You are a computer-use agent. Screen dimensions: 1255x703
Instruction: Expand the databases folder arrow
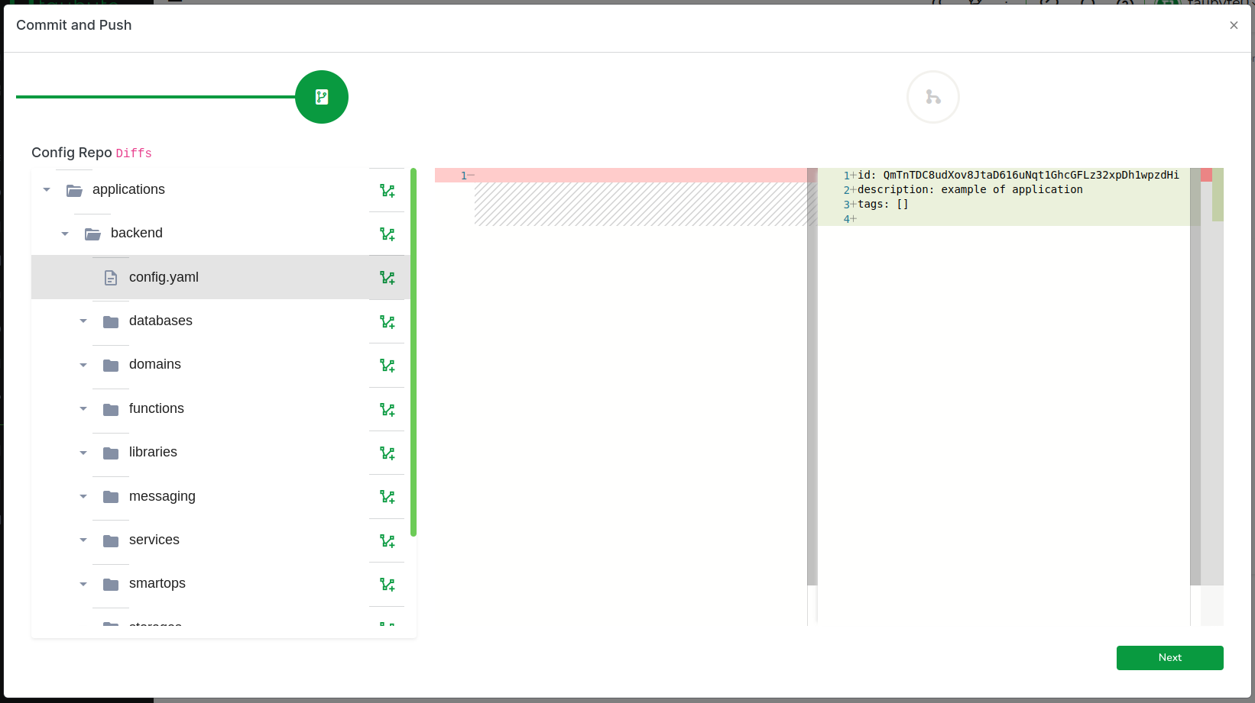[x=83, y=321]
